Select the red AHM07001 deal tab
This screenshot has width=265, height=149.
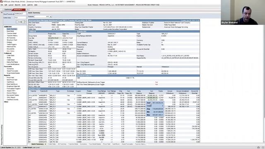[18, 10]
